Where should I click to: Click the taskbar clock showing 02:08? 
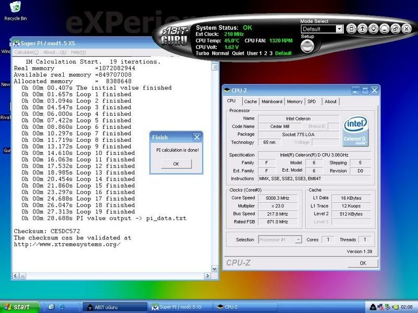[407, 307]
